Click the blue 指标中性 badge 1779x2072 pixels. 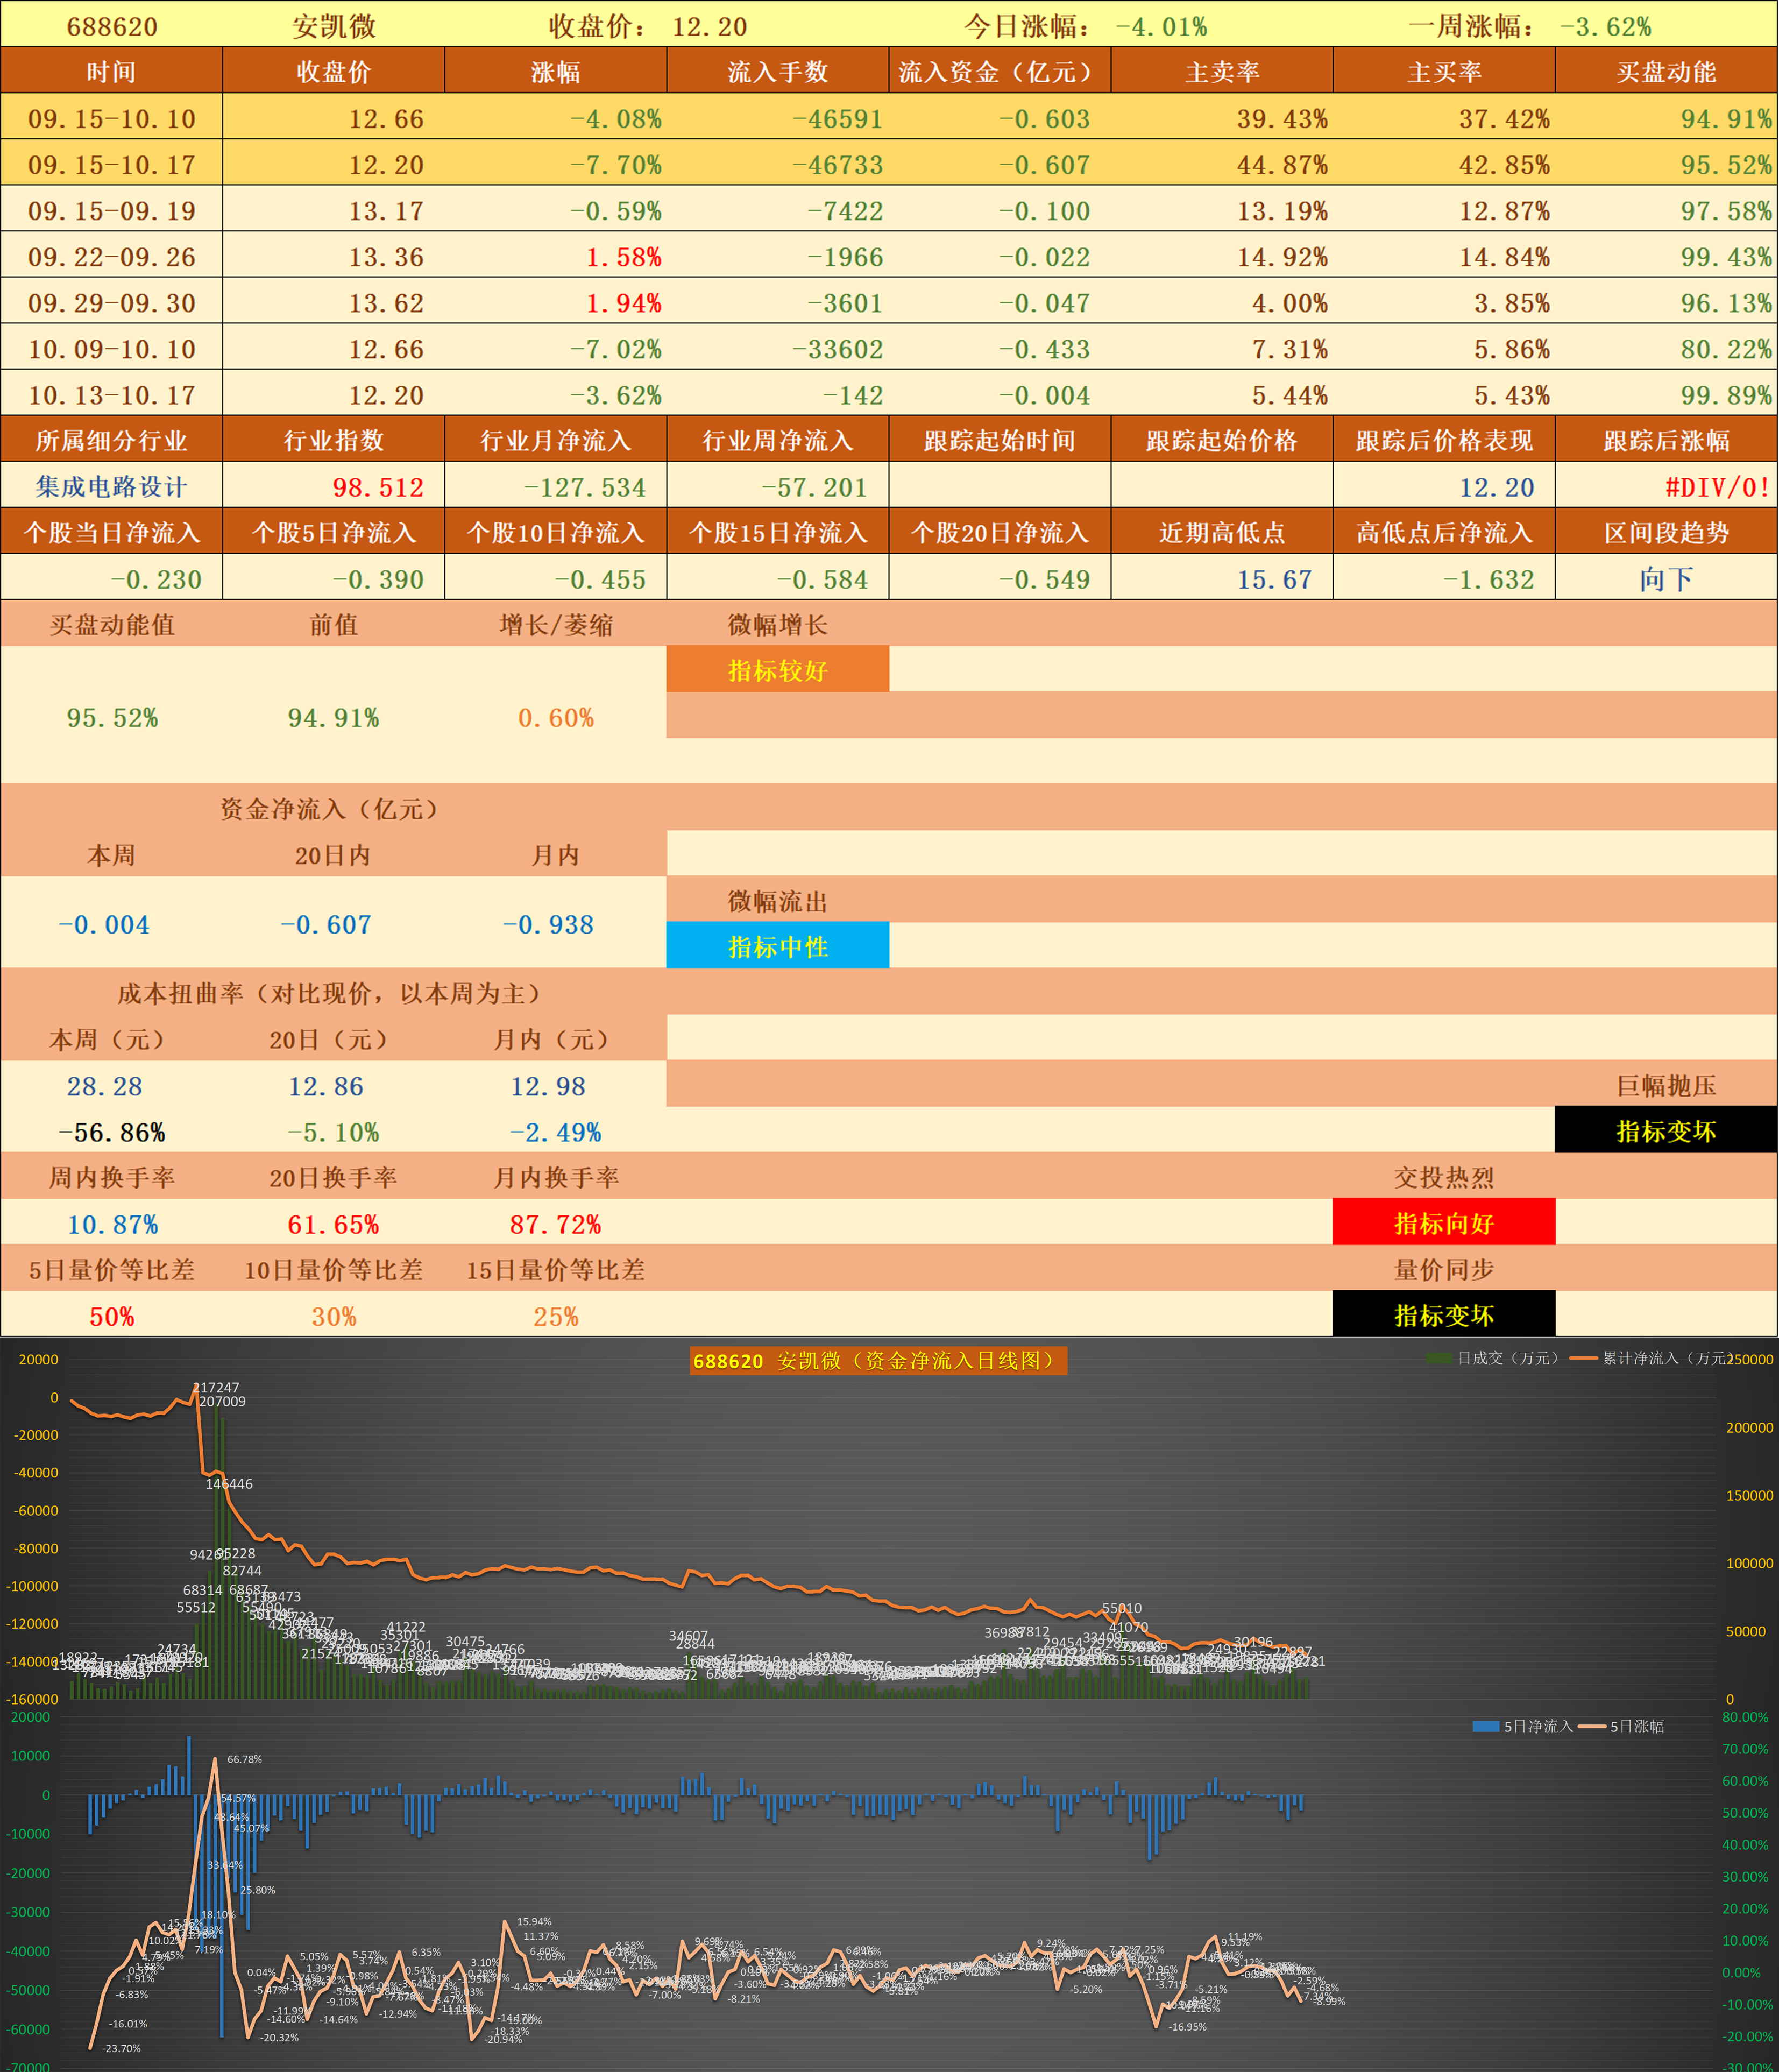778,945
